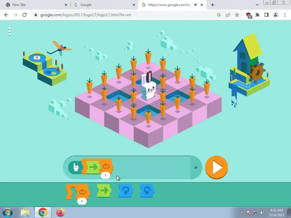Close the New Tab tab
Viewport: 291px width, 218px height.
(66, 5)
